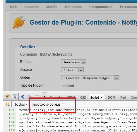Open the Sitio menu
Image resolution: width=137 pixels, height=132 pixels.
pos(13,7)
